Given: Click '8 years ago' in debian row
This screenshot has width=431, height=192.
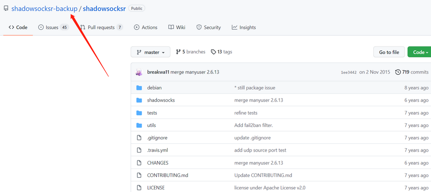Looking at the screenshot, I should click(x=416, y=88).
